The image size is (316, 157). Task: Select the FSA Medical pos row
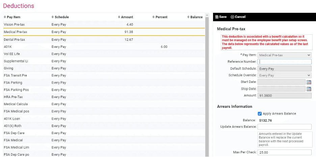[x=104, y=112]
